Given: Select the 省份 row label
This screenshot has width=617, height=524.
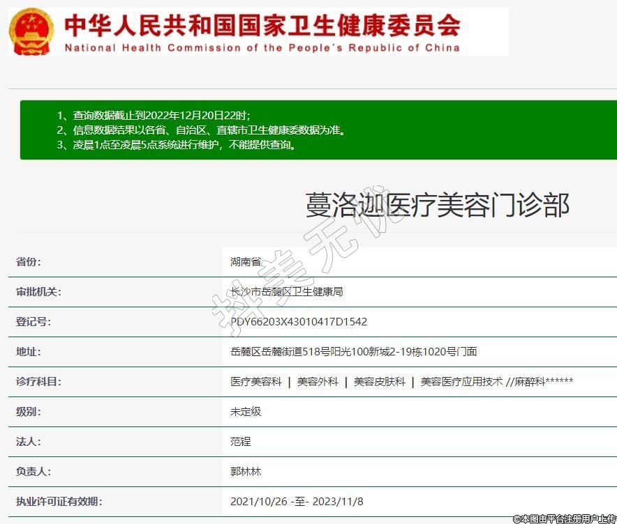Looking at the screenshot, I should click(29, 262).
